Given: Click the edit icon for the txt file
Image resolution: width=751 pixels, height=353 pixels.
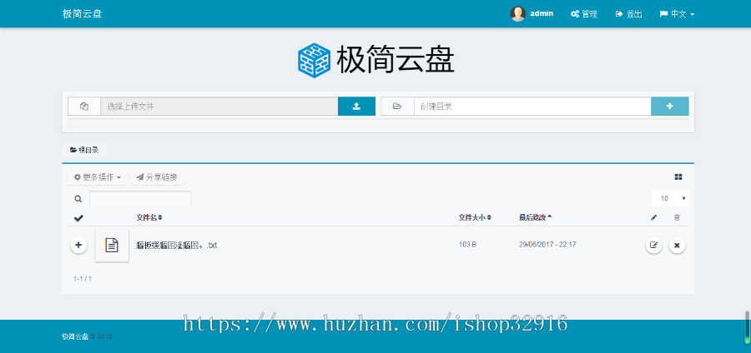Looking at the screenshot, I should [x=653, y=246].
